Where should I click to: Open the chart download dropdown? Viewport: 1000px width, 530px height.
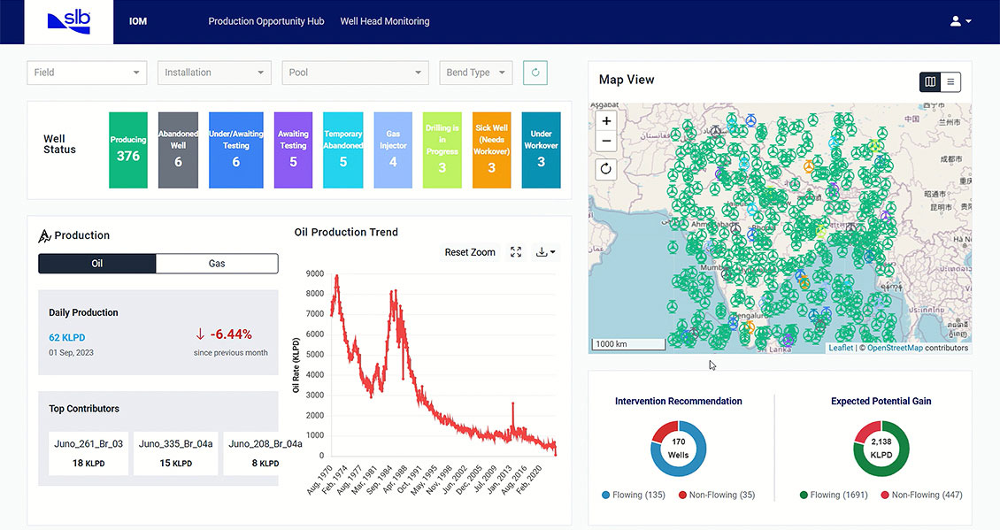pos(545,252)
